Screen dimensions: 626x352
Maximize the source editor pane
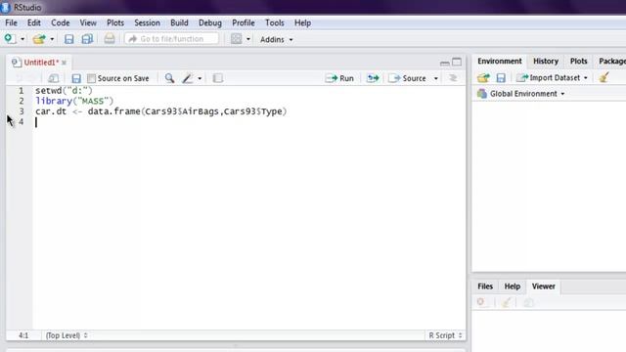457,62
